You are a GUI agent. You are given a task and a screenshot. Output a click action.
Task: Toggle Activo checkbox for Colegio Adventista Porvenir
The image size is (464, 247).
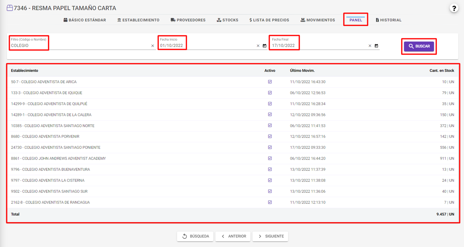[x=270, y=136]
